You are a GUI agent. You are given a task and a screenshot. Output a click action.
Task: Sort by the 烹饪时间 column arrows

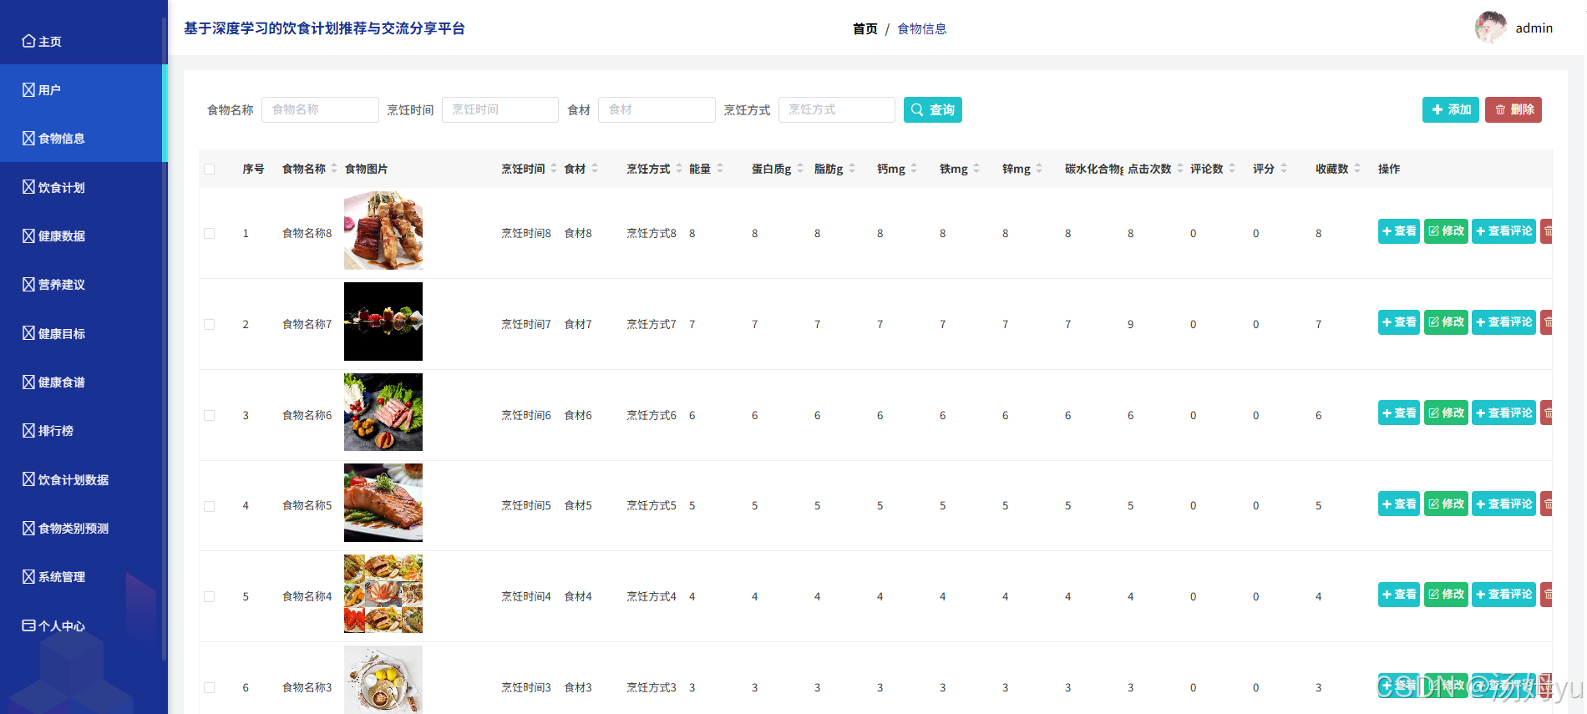554,169
